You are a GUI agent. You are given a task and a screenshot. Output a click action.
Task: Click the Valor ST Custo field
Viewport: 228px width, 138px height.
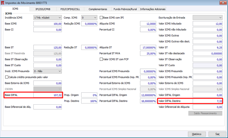[x=207, y=66]
